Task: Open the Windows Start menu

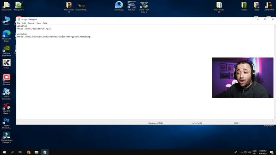Action: (4, 152)
